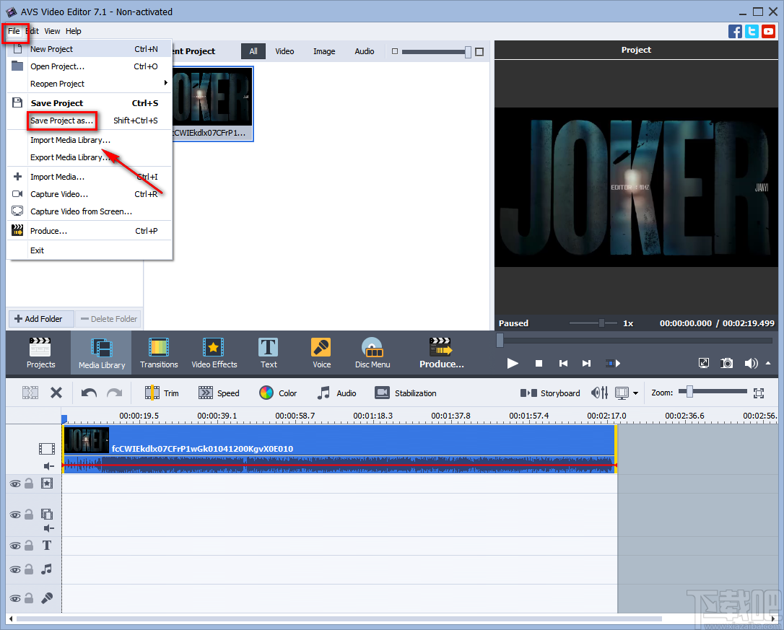The image size is (784, 630).
Task: Open the Projects section
Action: tap(40, 353)
